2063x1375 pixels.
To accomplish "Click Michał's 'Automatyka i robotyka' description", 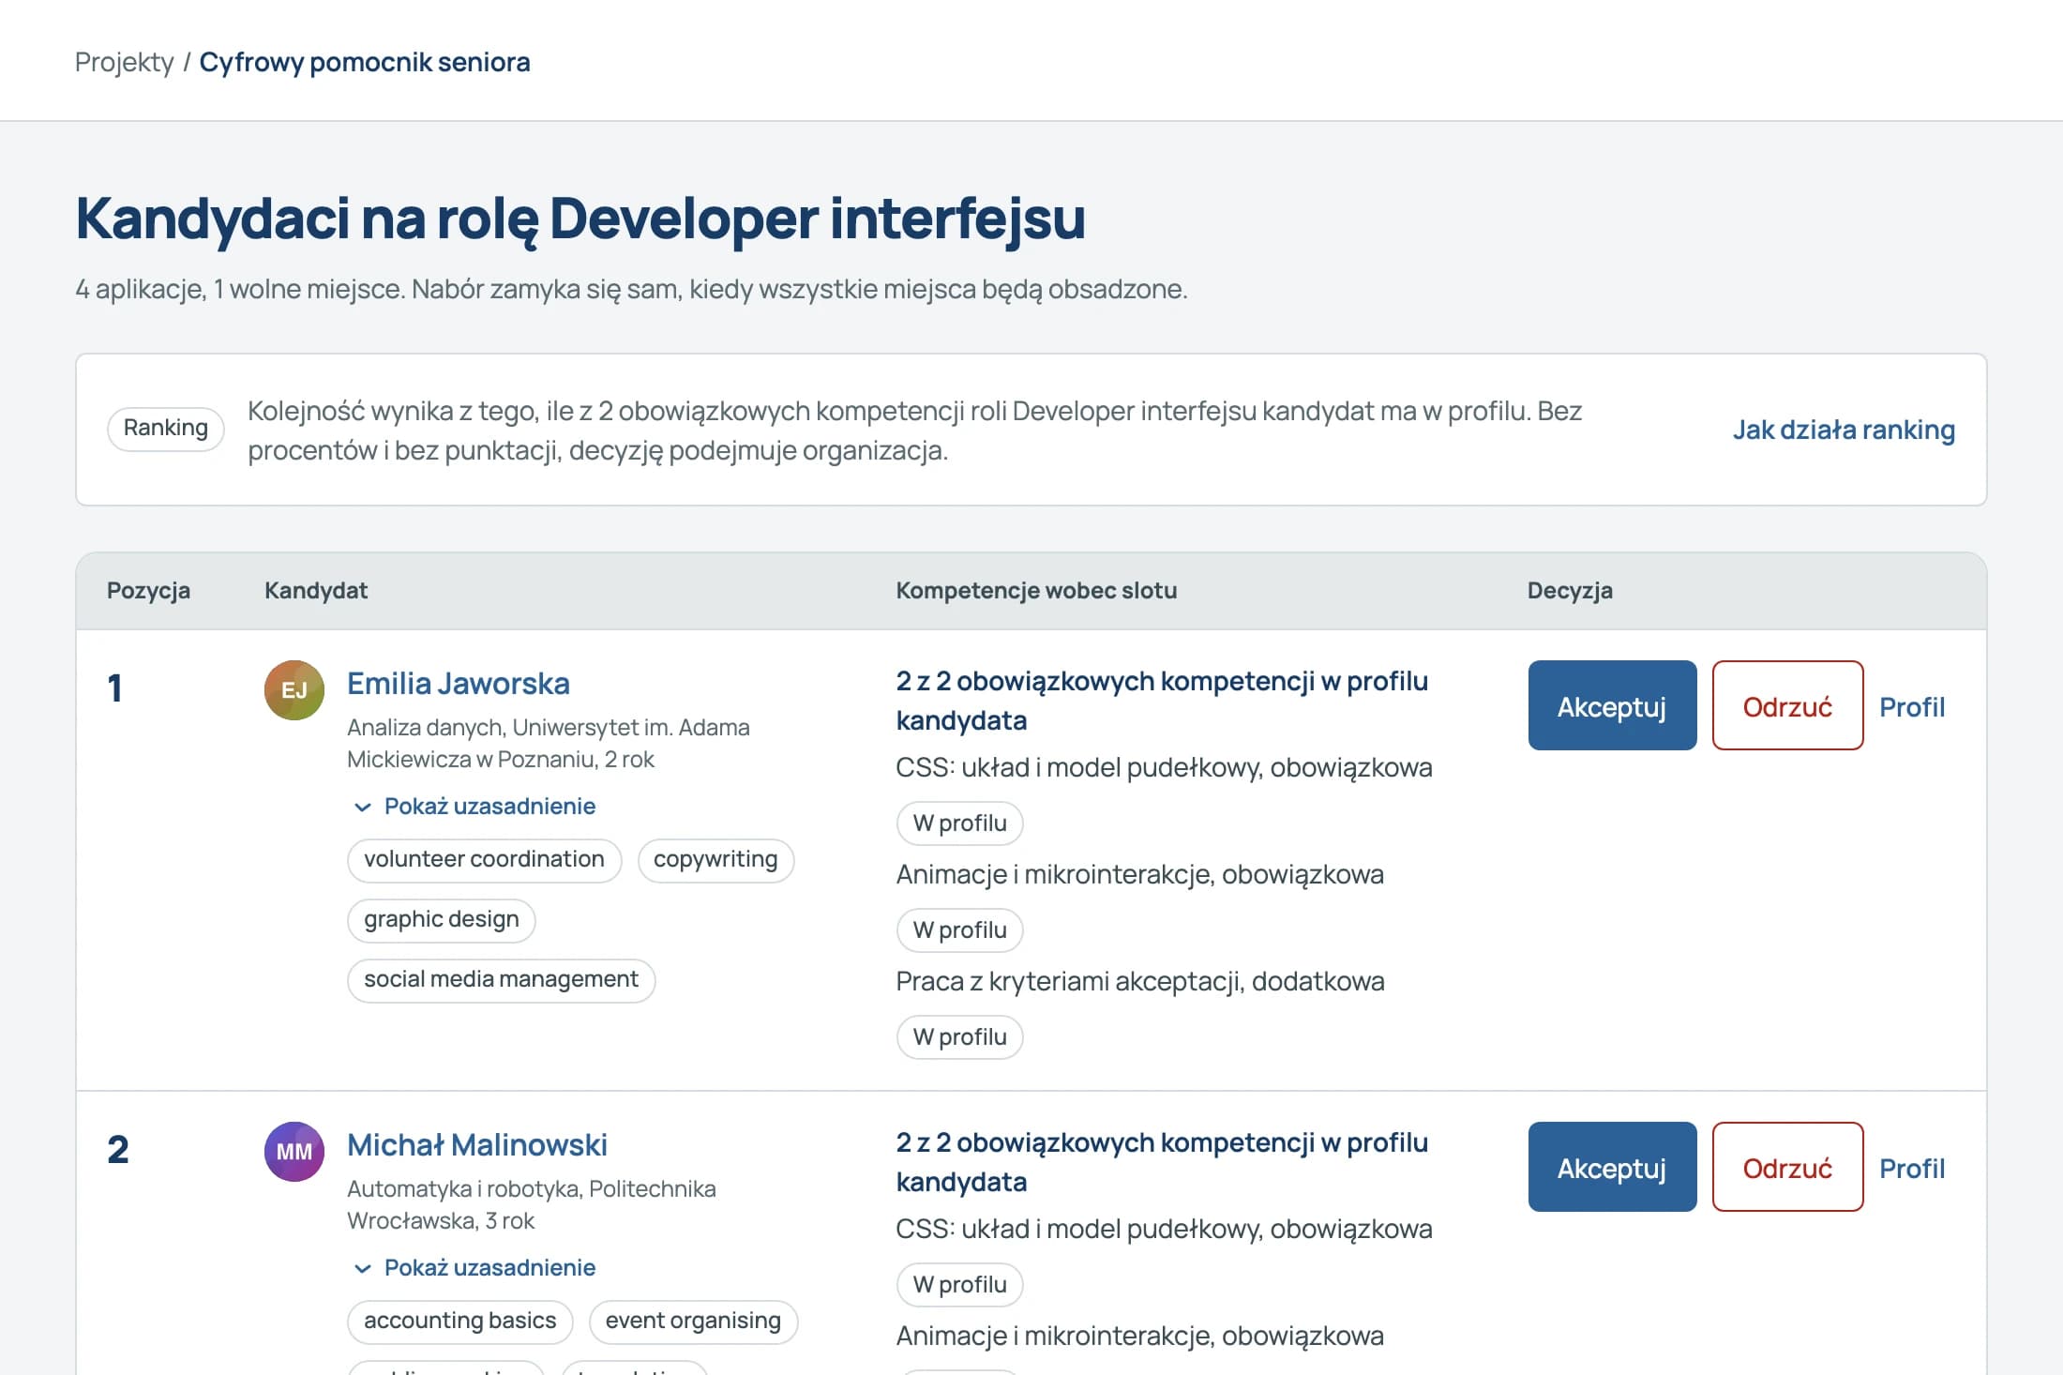I will [532, 1205].
